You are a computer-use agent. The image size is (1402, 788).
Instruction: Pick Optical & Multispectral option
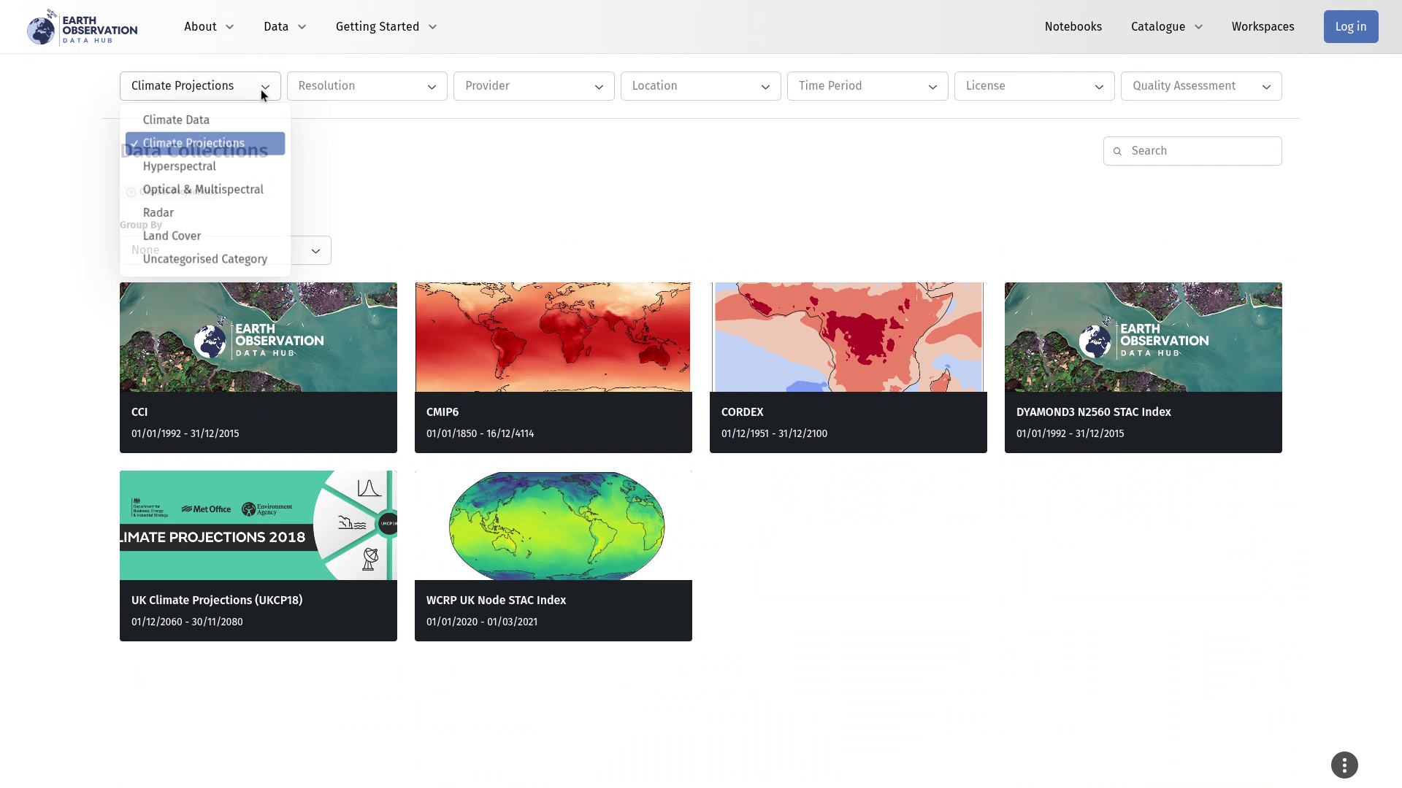pyautogui.click(x=203, y=190)
